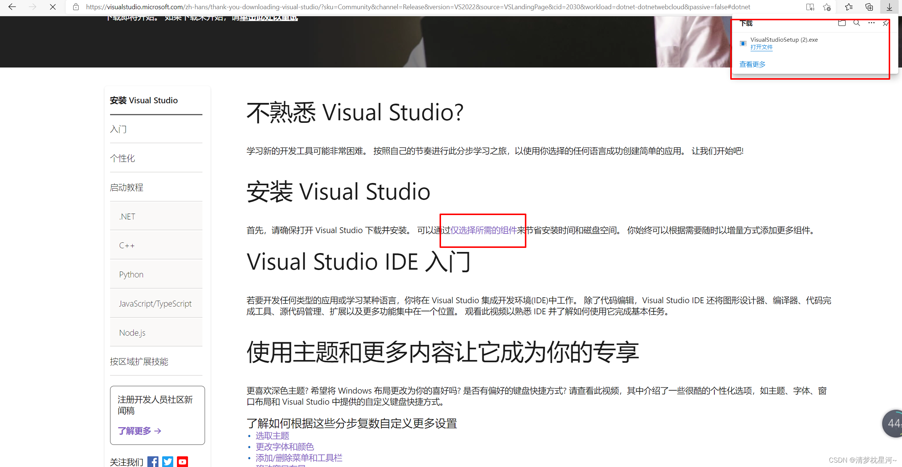This screenshot has height=467, width=902.
Task: Click the lock icon in the address bar
Action: coord(76,7)
